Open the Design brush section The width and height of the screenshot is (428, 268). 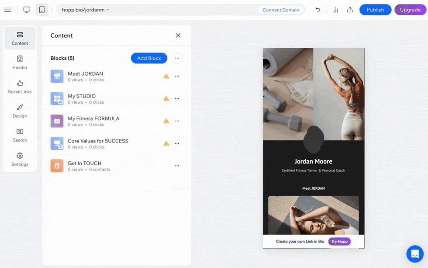coord(20,111)
